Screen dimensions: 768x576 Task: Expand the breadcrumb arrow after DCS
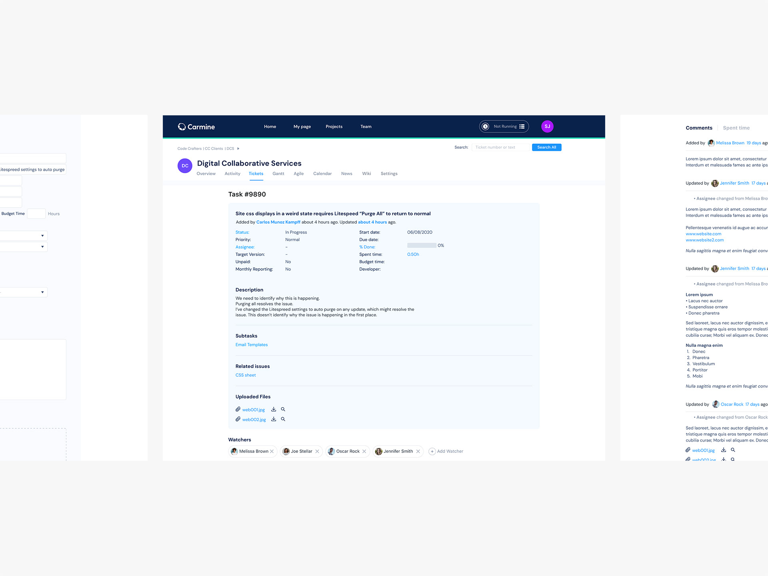click(238, 148)
